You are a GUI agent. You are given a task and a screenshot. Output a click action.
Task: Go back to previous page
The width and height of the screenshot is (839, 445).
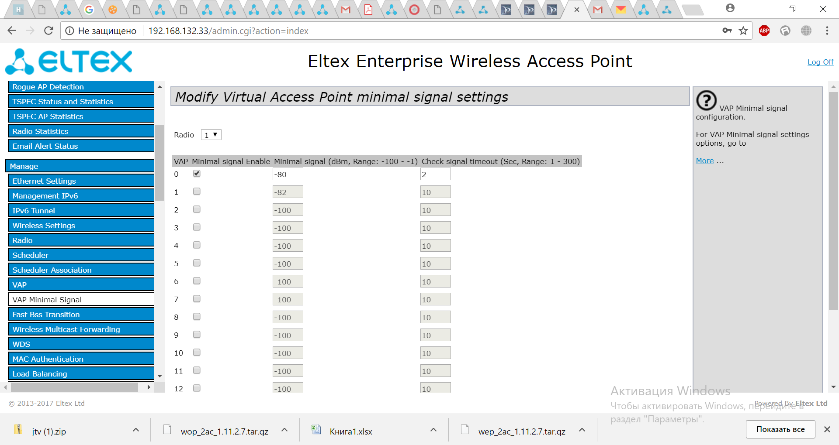click(x=12, y=31)
